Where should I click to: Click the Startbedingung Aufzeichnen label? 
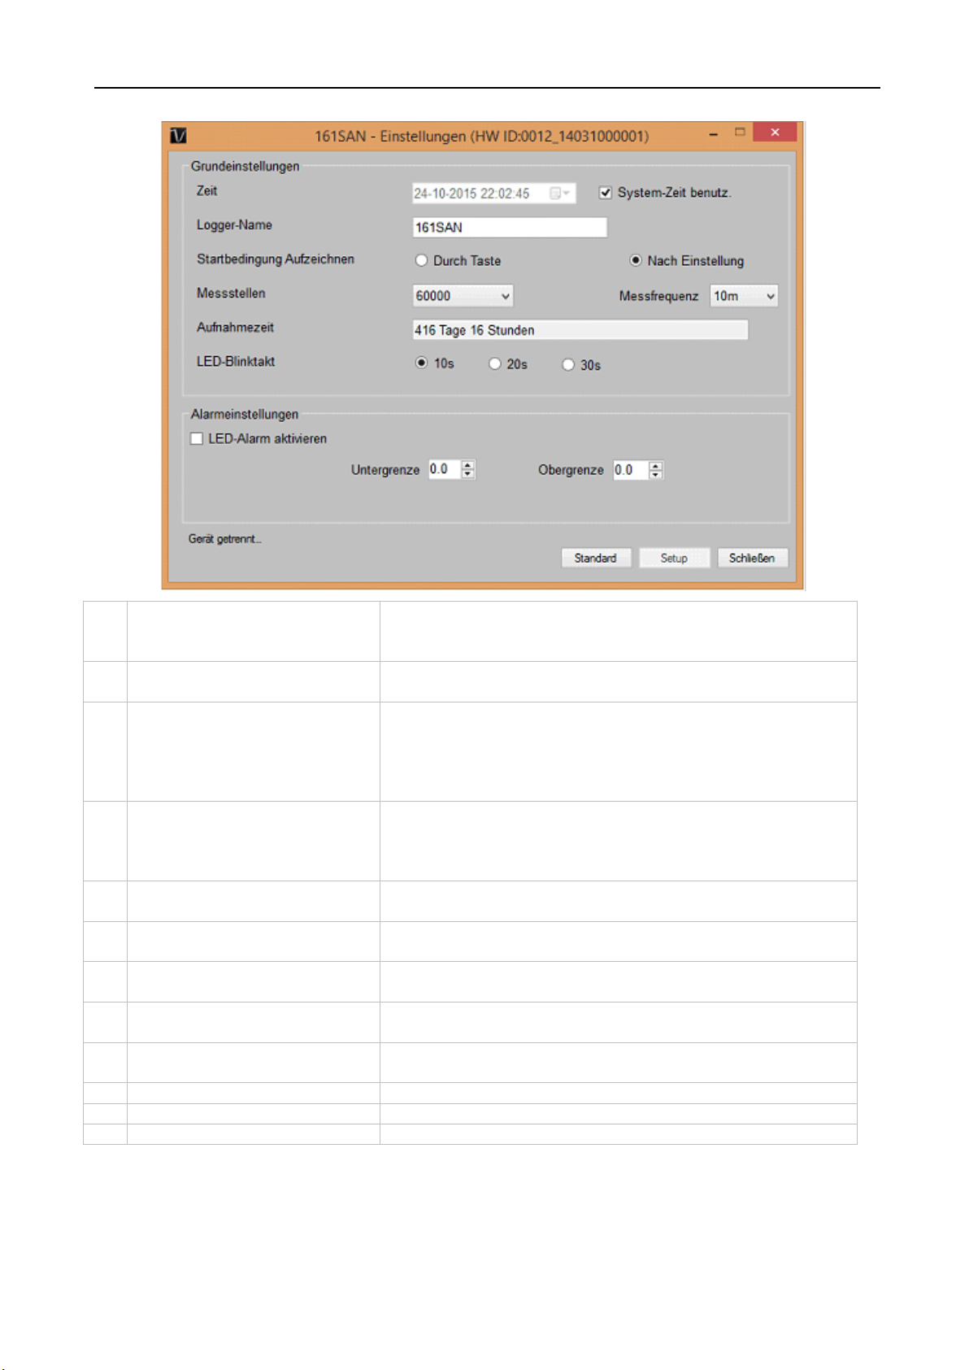[x=276, y=259]
